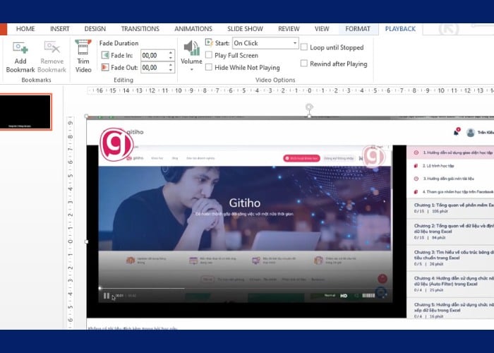Screen dimensions: 494x353
Task: Click the 'Chương 5' section in the lesson list
Action: pos(450,309)
